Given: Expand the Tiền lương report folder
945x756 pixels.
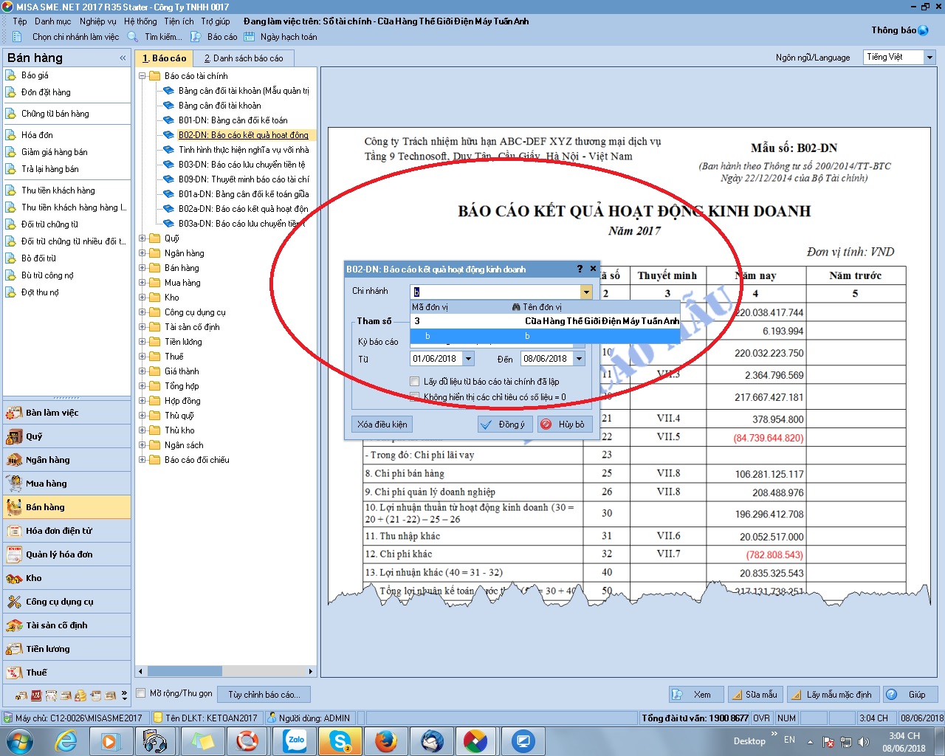Looking at the screenshot, I should point(142,342).
